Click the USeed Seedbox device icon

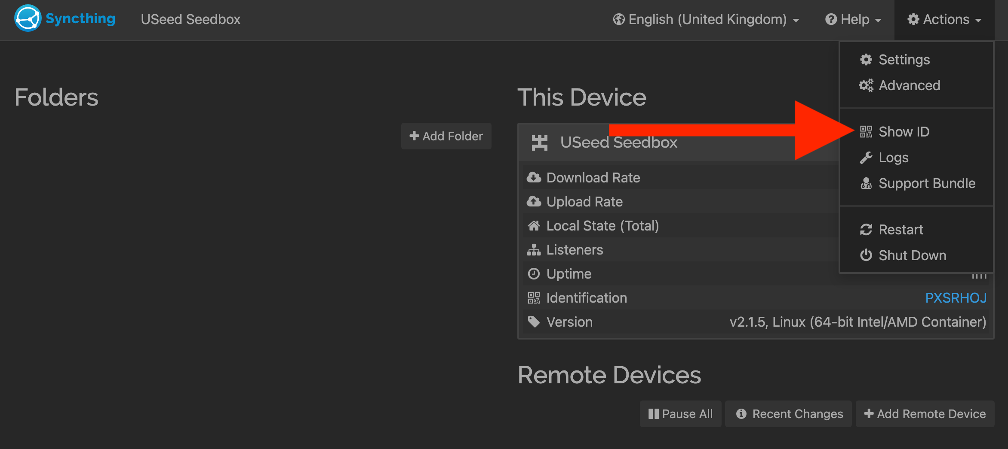(539, 143)
